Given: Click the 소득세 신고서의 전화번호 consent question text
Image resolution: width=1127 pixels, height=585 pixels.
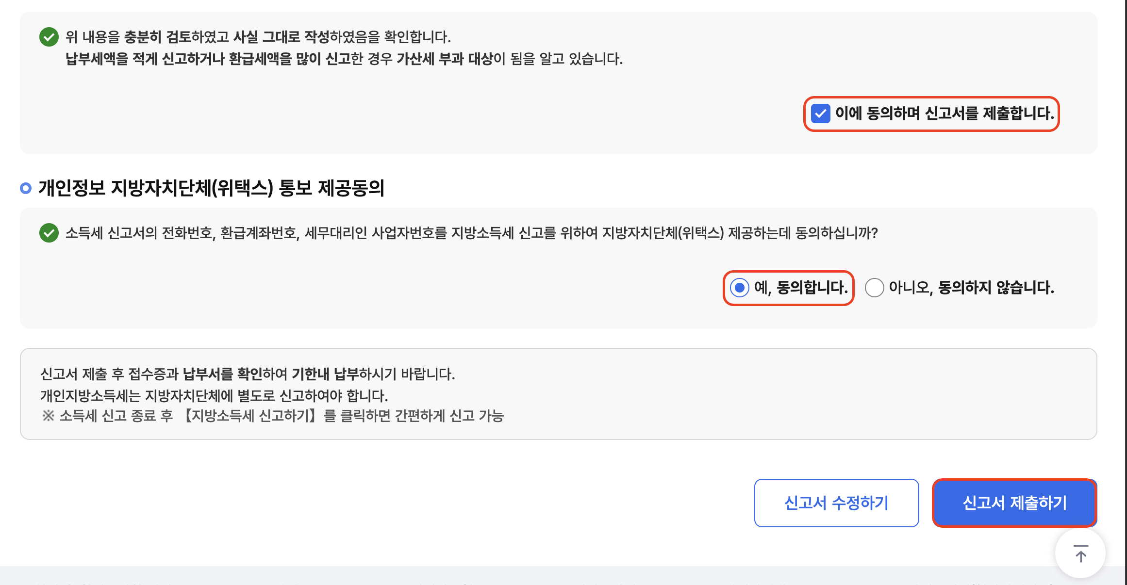Looking at the screenshot, I should [x=471, y=233].
